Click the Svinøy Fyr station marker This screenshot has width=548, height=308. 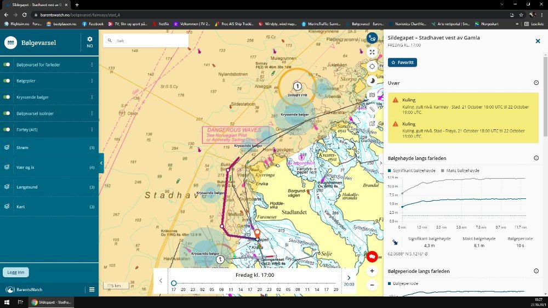pos(298,86)
